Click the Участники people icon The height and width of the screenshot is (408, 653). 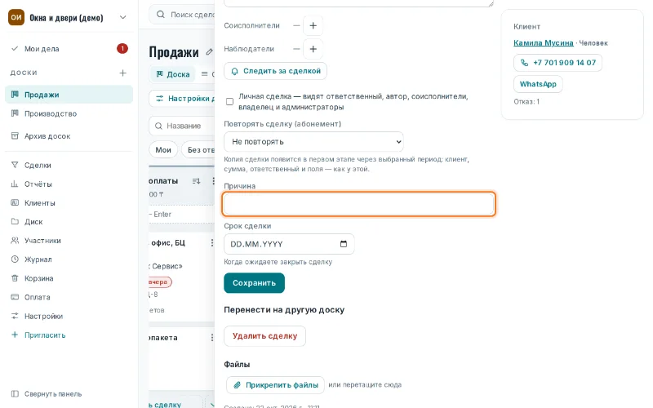15,241
